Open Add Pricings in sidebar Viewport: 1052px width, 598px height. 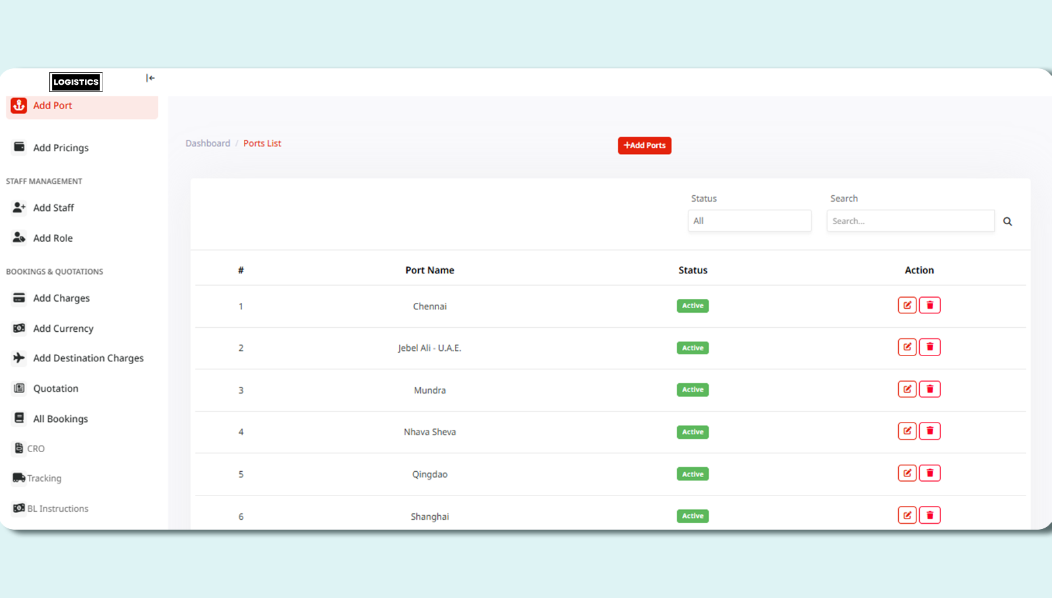click(x=60, y=148)
